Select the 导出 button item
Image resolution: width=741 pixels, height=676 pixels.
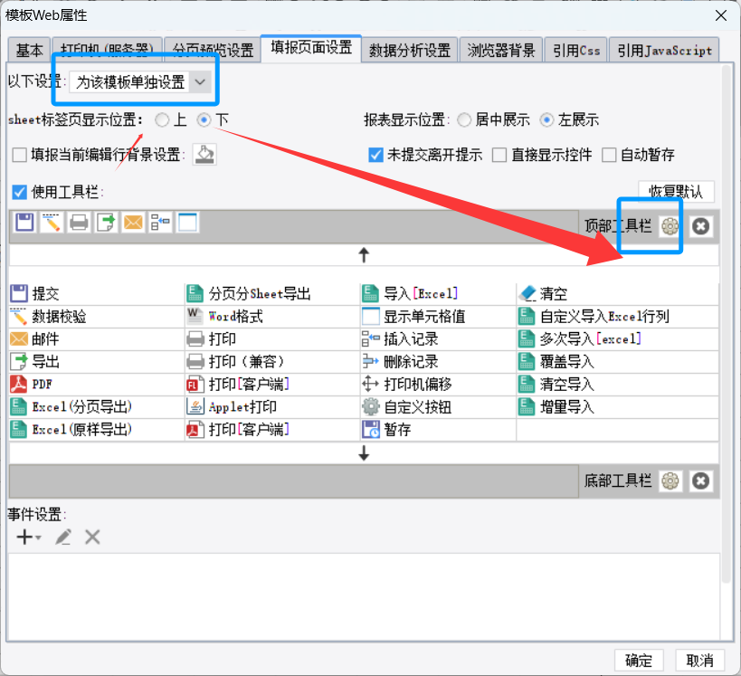pyautogui.click(x=97, y=362)
